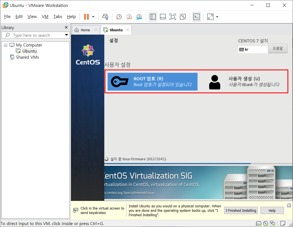Click the kr keyboard layout indicator
This screenshot has width=293, height=227.
[x=253, y=50]
